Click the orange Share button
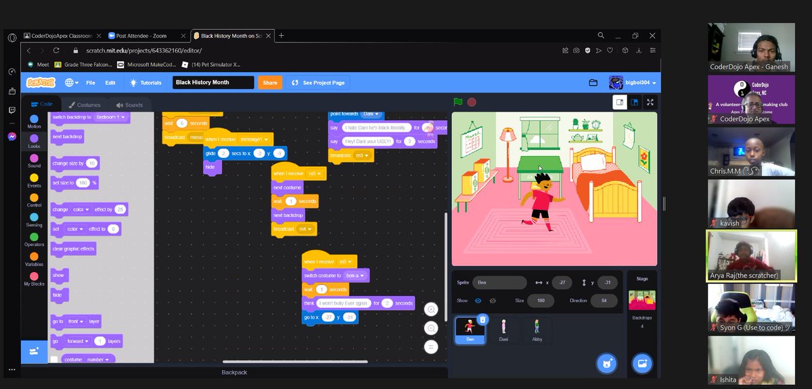812x389 pixels. (x=270, y=82)
